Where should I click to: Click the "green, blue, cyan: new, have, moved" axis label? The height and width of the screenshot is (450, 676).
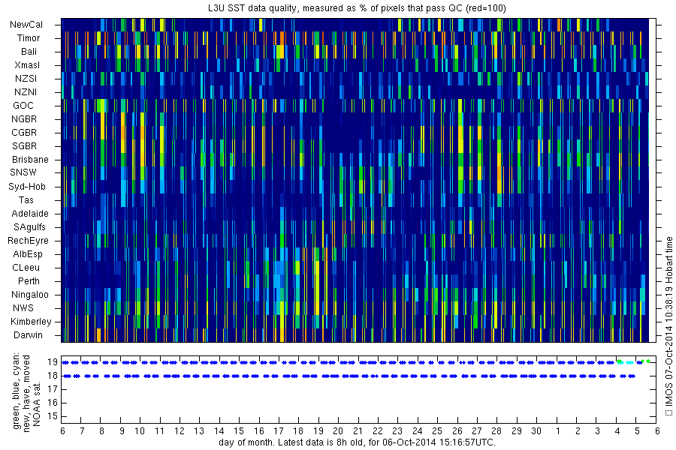pos(21,391)
